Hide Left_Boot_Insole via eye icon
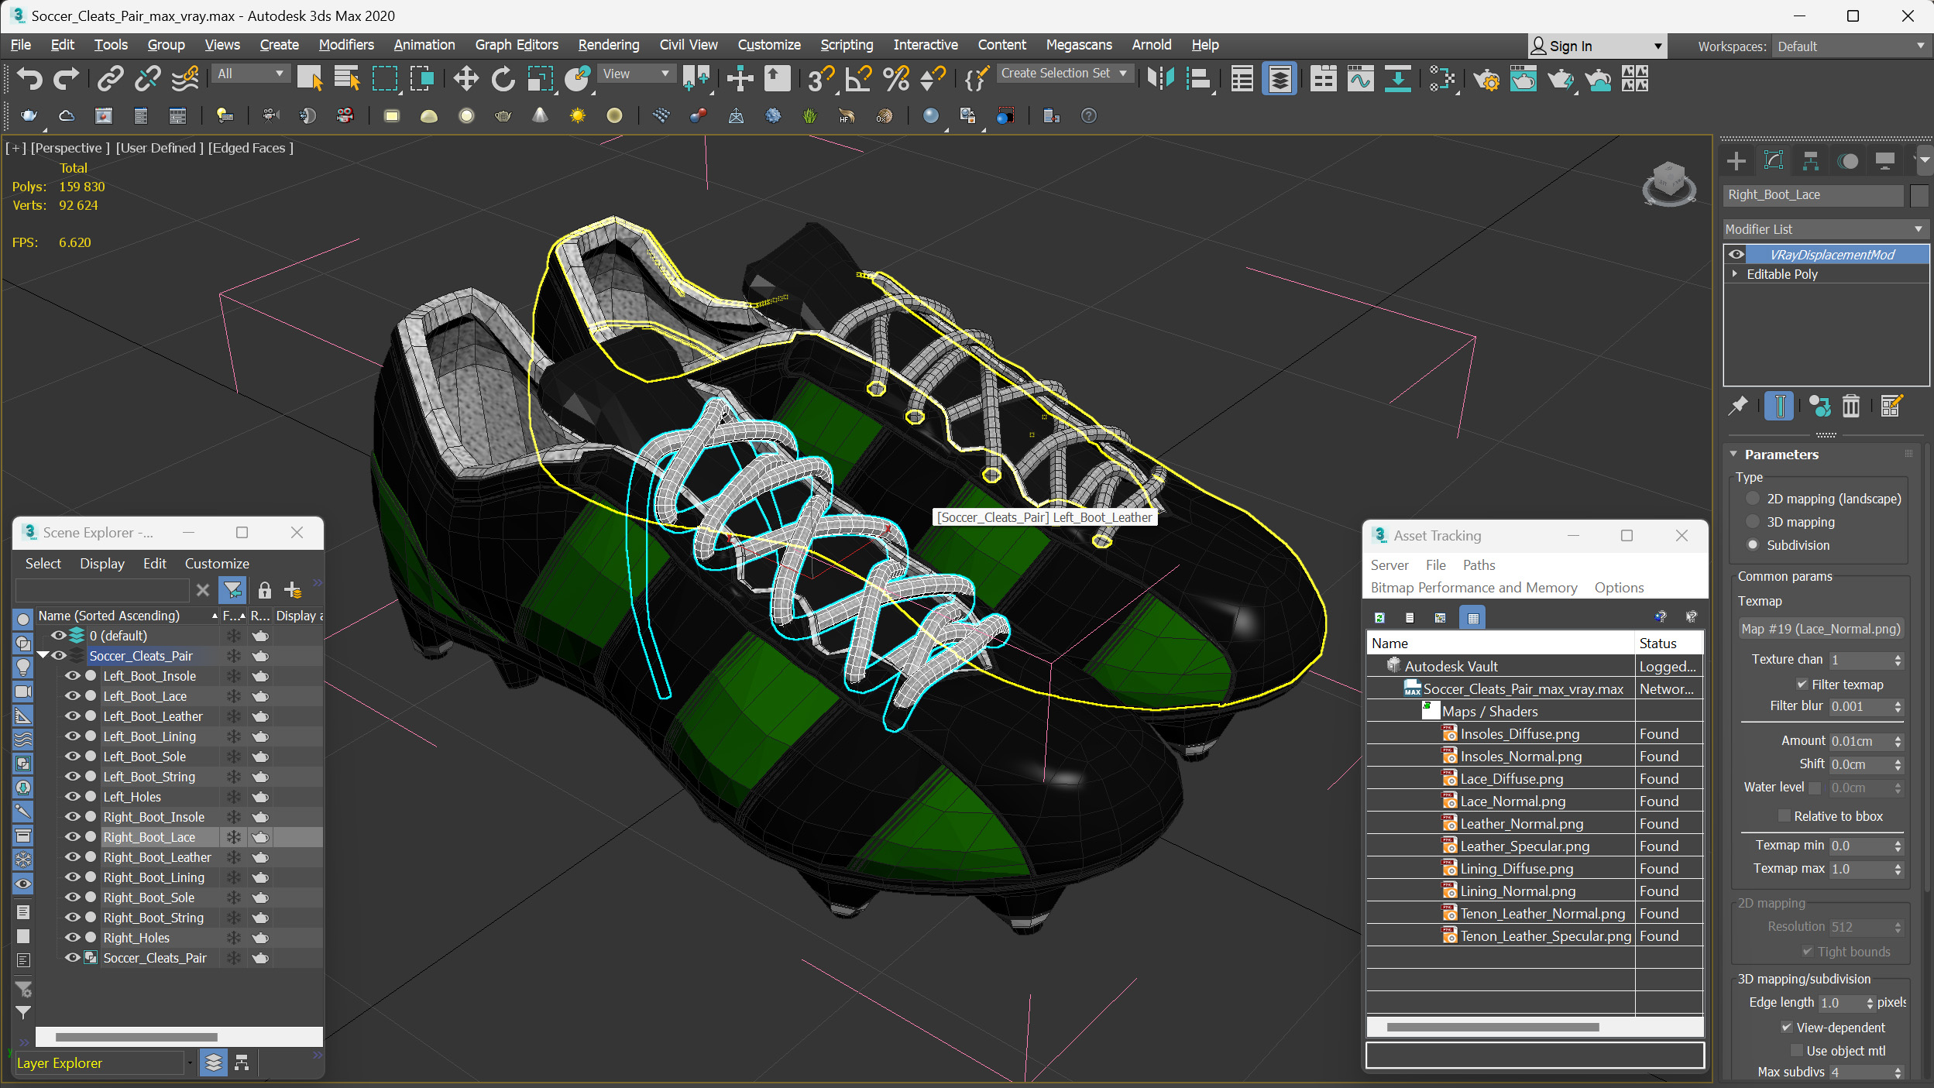 73,676
